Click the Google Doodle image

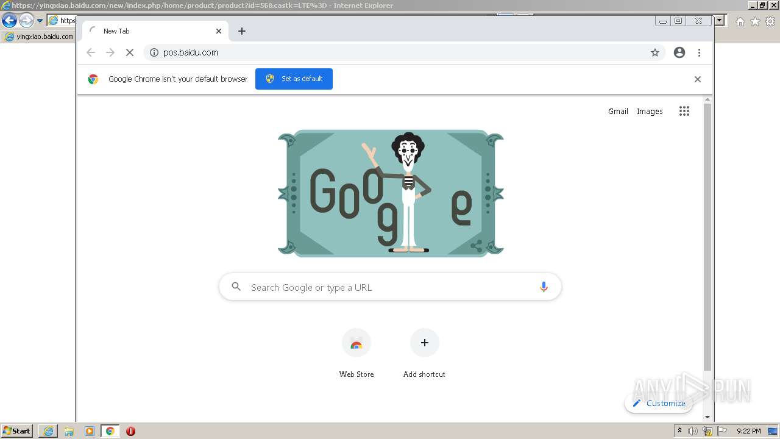(391, 193)
